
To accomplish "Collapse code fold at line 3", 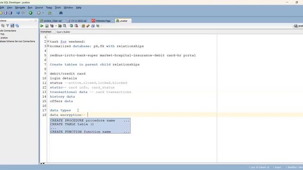I will pos(48,46).
